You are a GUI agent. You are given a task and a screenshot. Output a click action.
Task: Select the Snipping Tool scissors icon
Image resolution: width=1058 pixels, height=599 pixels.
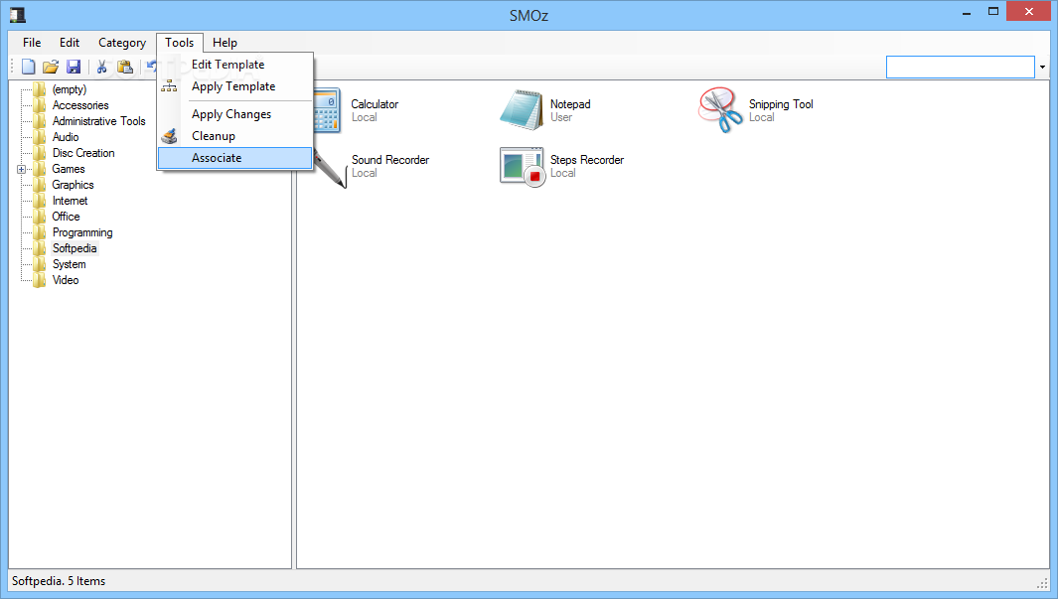pyautogui.click(x=720, y=110)
